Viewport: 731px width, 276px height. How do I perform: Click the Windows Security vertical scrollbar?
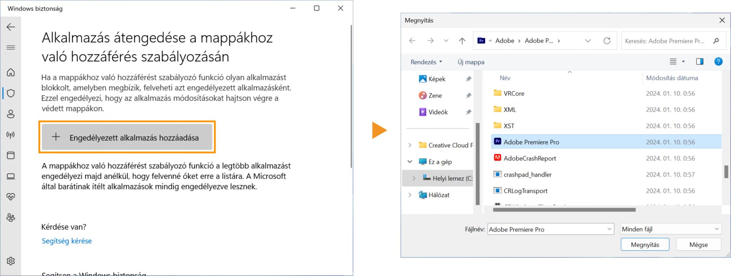tap(351, 97)
